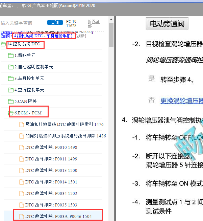Click 折叠全部 to collapse all nodes

click(94, 24)
